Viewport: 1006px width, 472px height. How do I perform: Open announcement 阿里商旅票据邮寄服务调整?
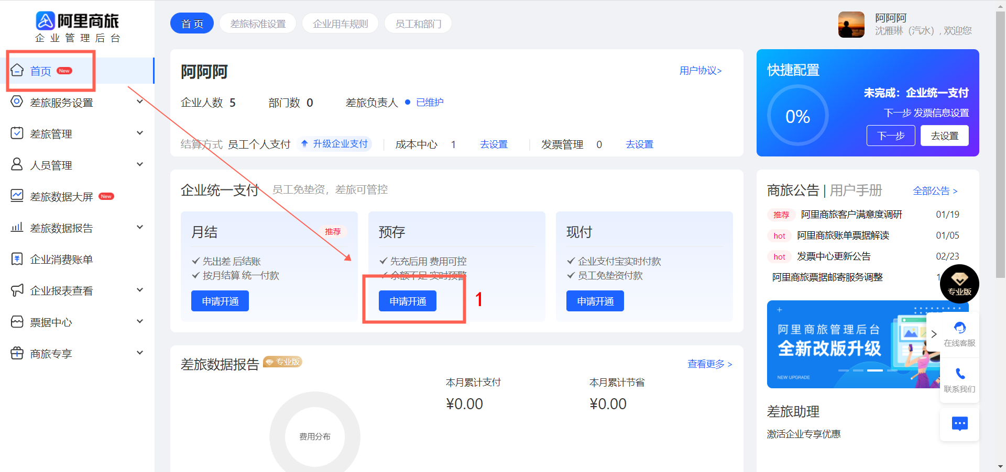[827, 277]
